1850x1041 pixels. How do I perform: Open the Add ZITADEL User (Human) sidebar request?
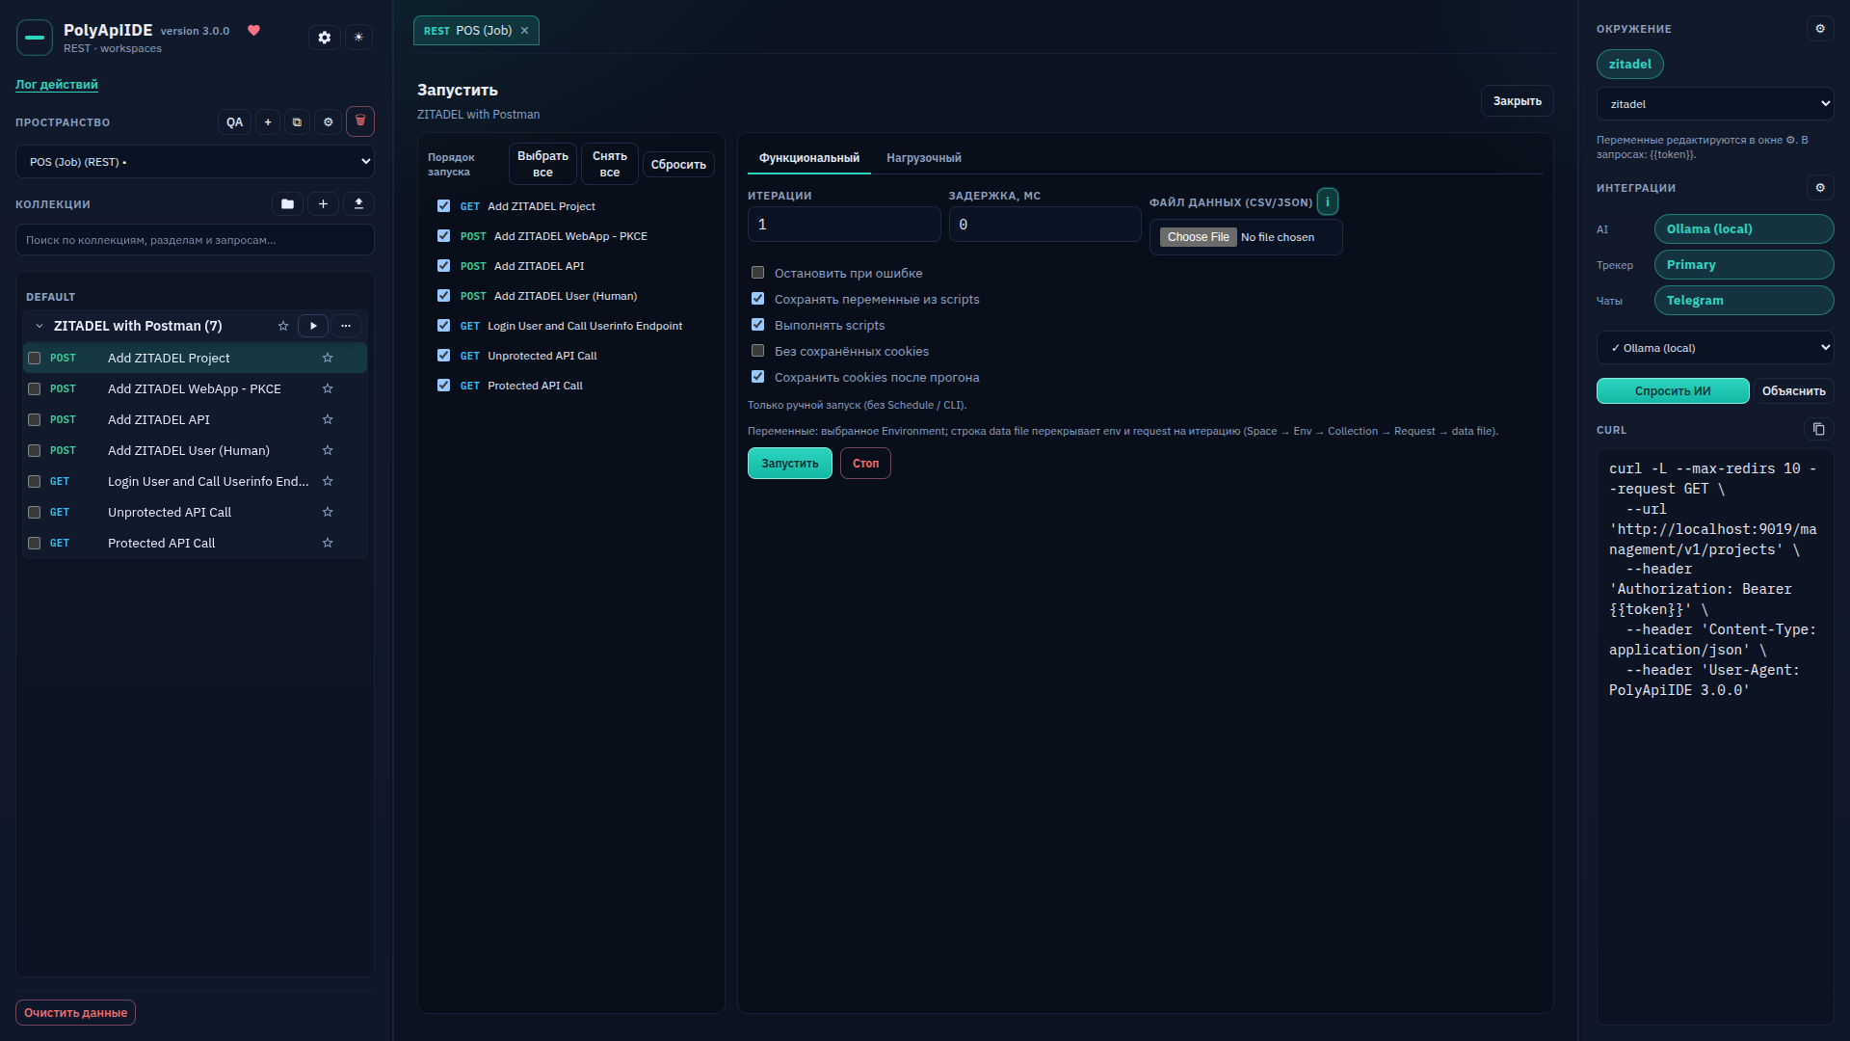(x=195, y=451)
